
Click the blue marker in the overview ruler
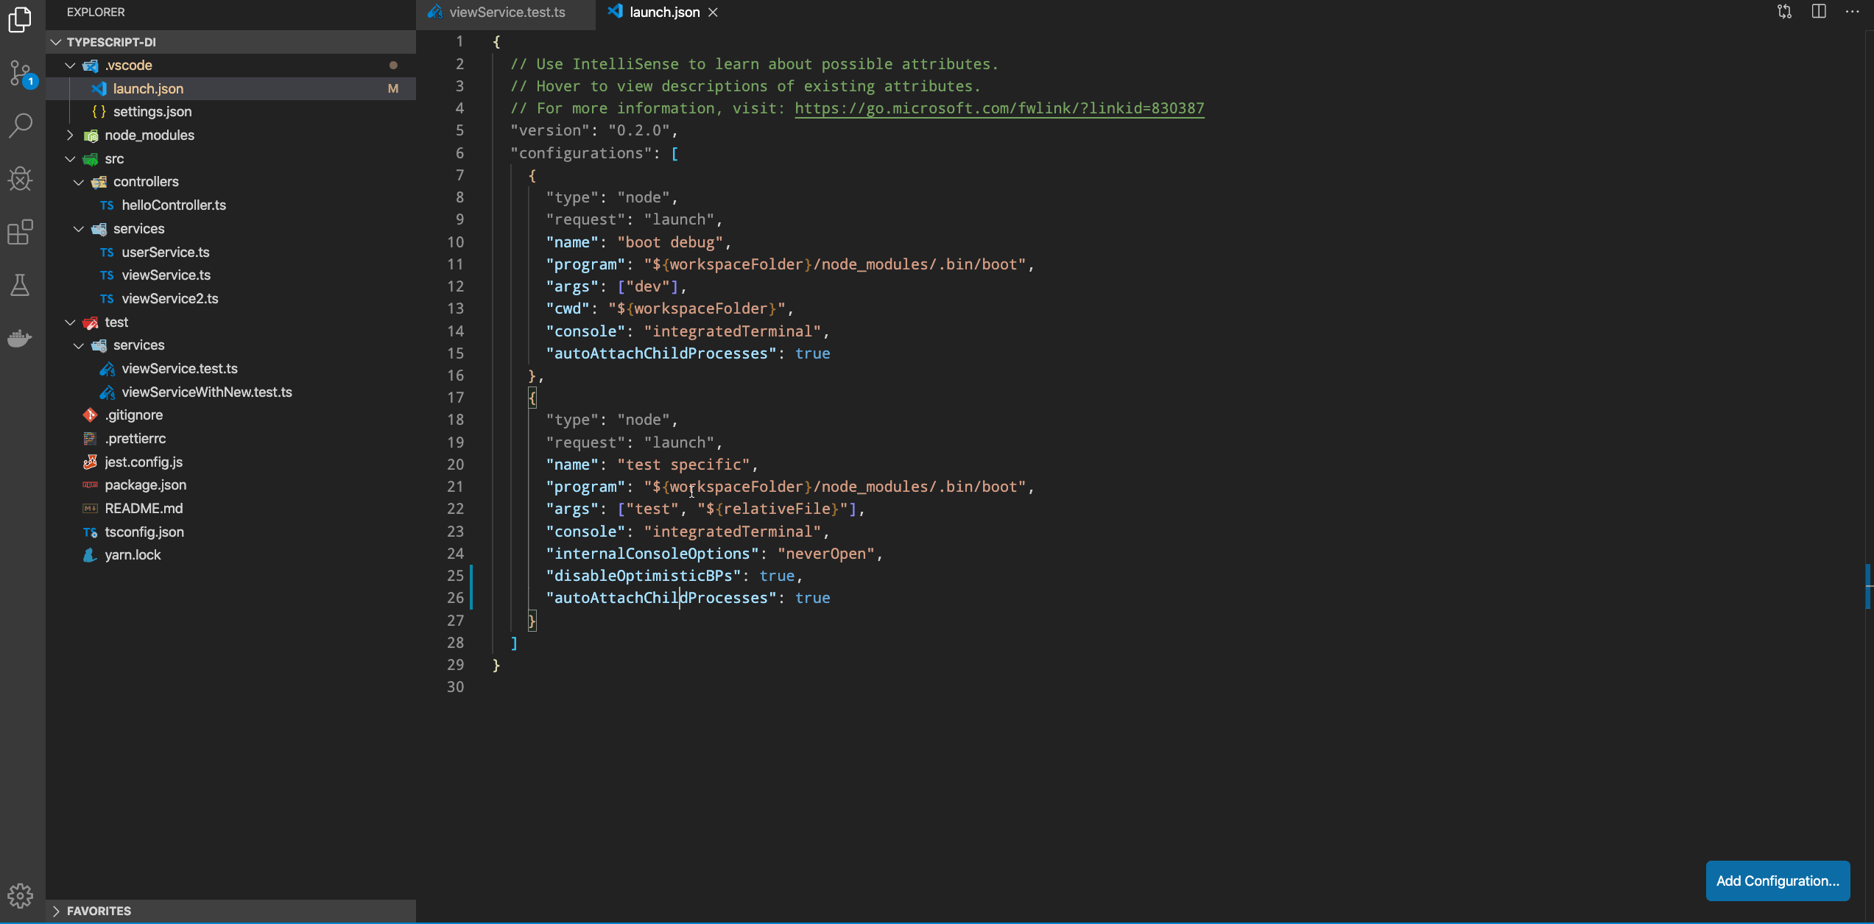point(1868,586)
